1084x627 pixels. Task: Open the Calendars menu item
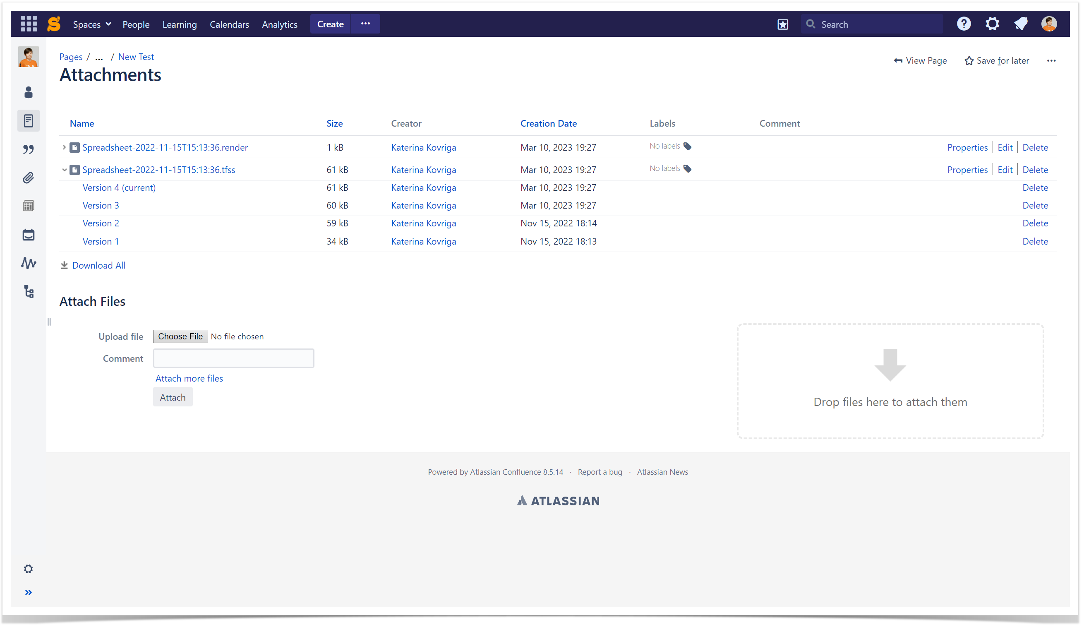click(x=229, y=24)
